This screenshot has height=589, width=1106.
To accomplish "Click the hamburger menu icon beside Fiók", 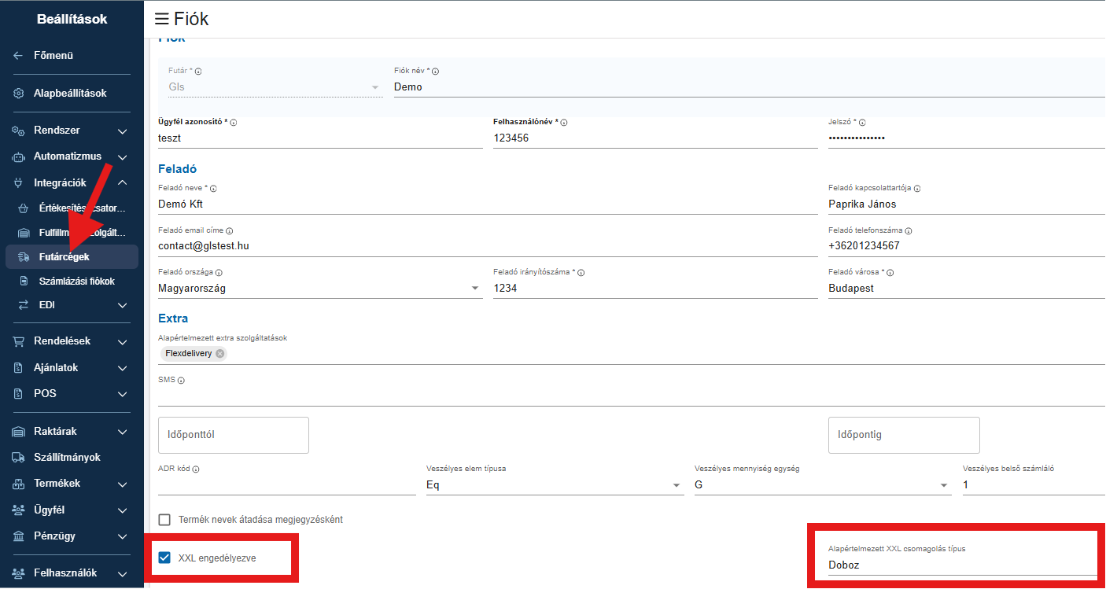I will [161, 19].
